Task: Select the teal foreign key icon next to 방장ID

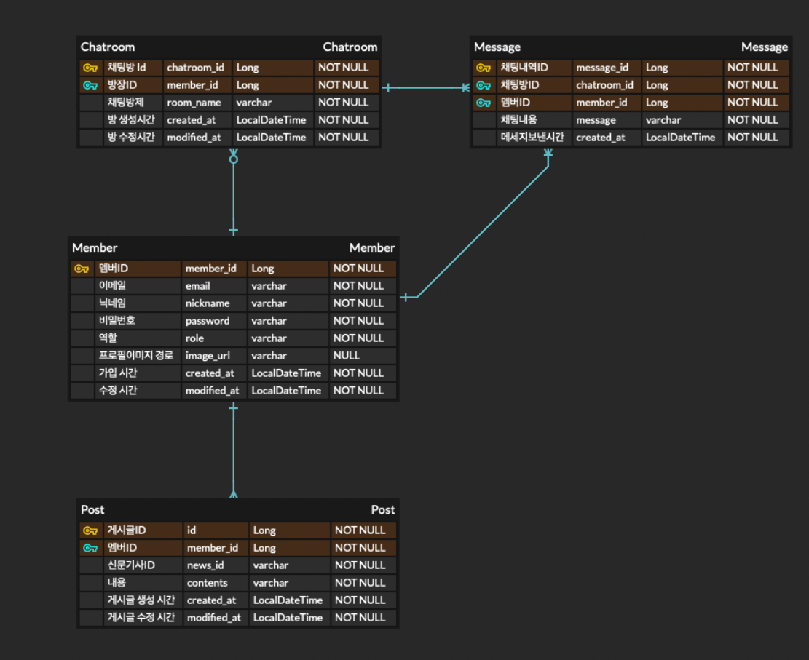Action: pyautogui.click(x=90, y=84)
